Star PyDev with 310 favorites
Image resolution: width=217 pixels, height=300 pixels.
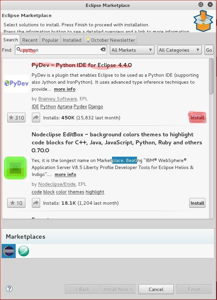16,117
